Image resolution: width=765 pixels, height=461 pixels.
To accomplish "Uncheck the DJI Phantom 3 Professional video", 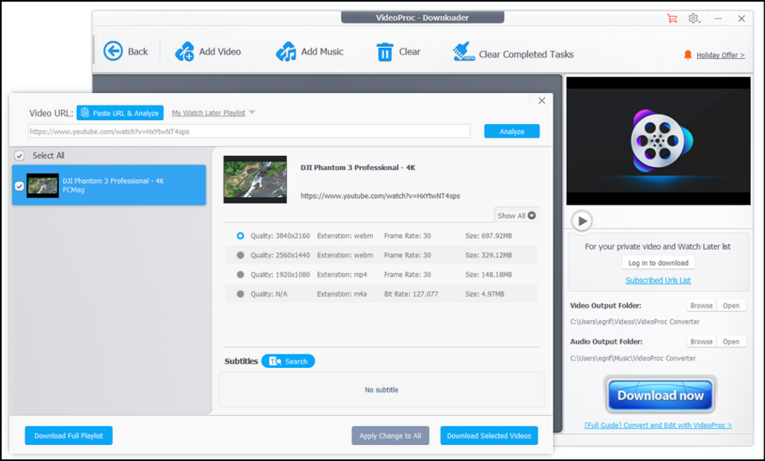I will click(19, 185).
